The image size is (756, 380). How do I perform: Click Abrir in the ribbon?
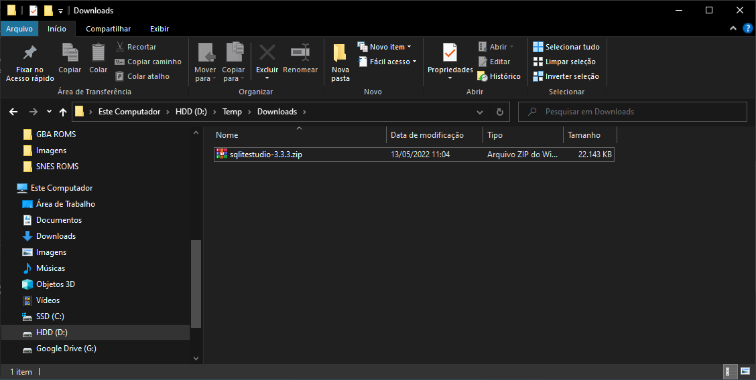[496, 47]
